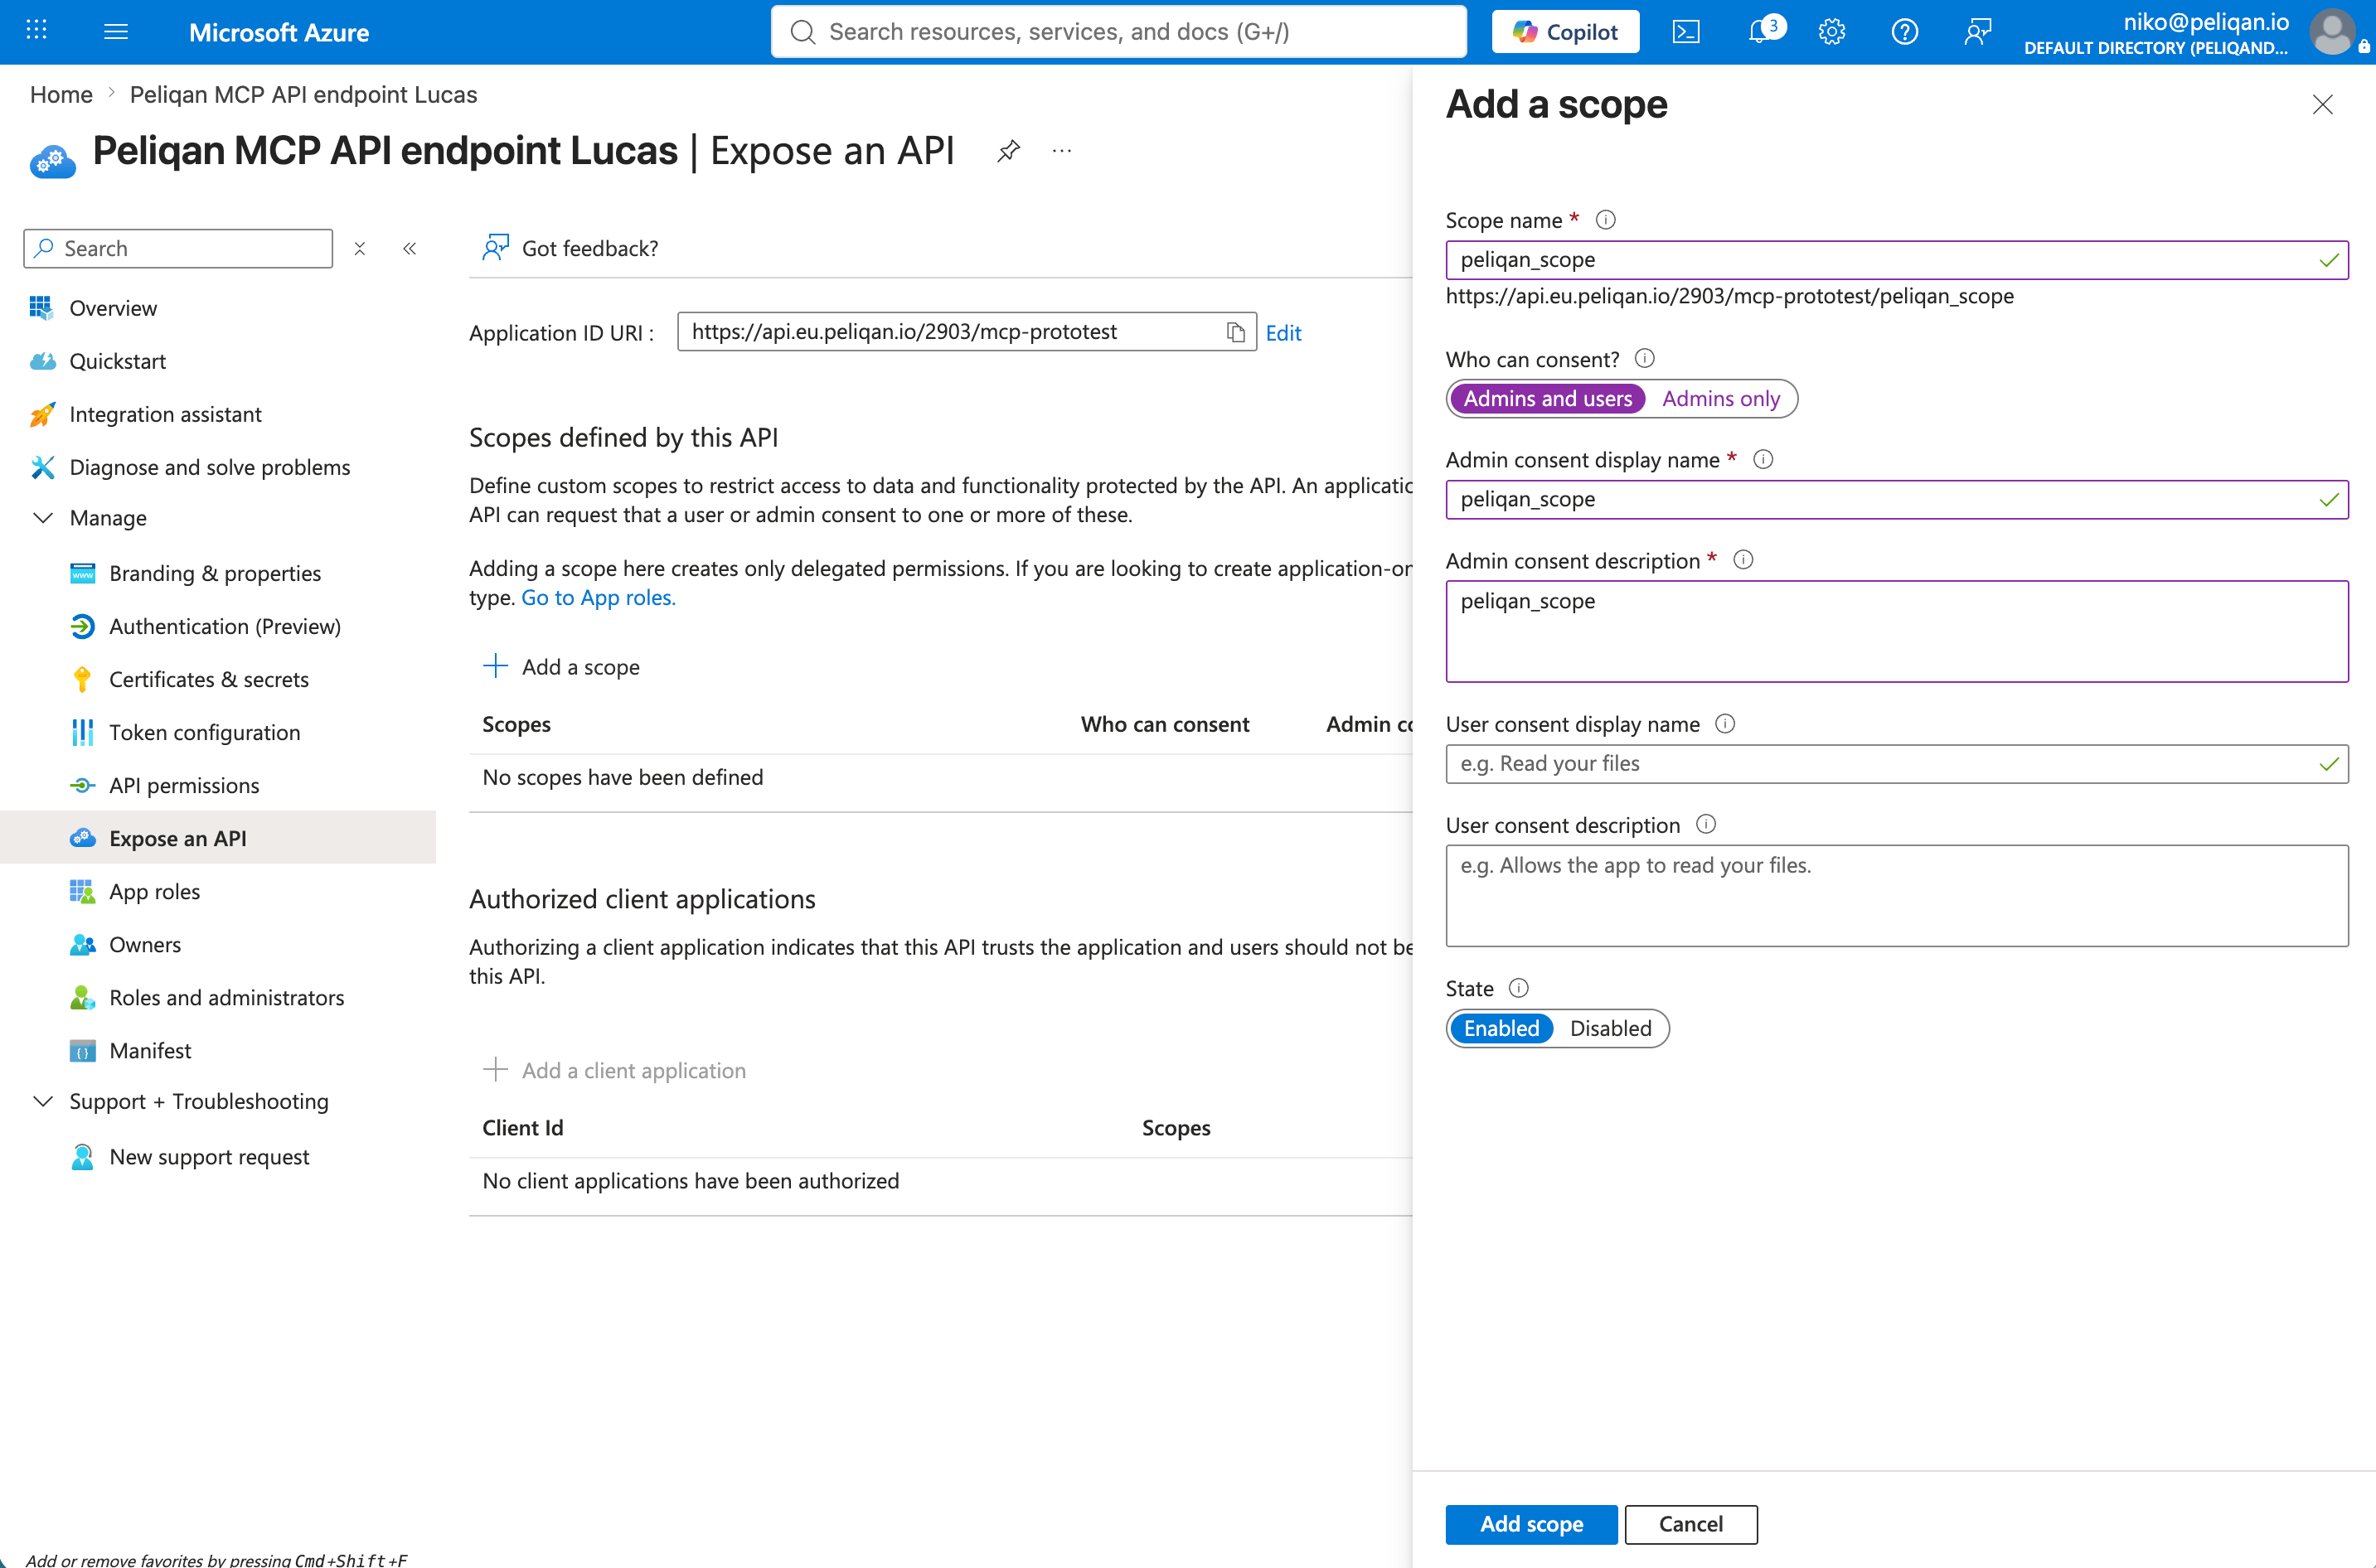2376x1568 pixels.
Task: Open the help question mark menu
Action: [x=1905, y=32]
